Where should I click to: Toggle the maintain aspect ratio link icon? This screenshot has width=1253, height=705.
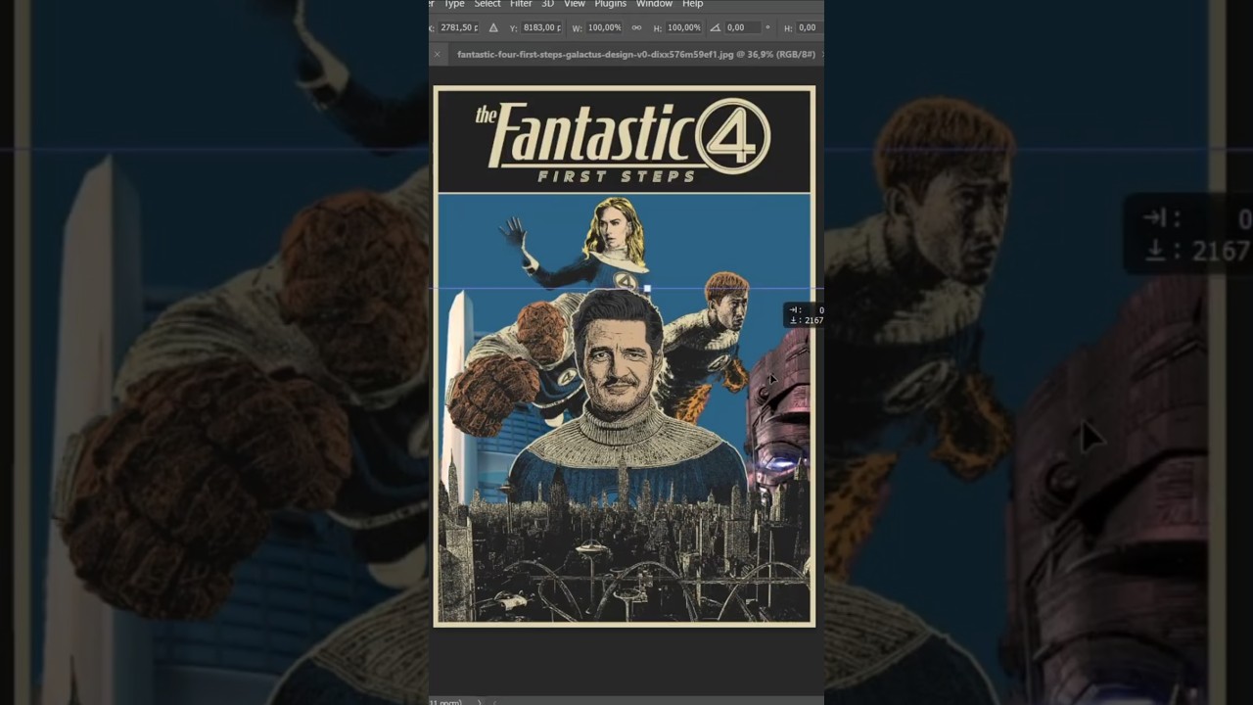[x=637, y=27]
